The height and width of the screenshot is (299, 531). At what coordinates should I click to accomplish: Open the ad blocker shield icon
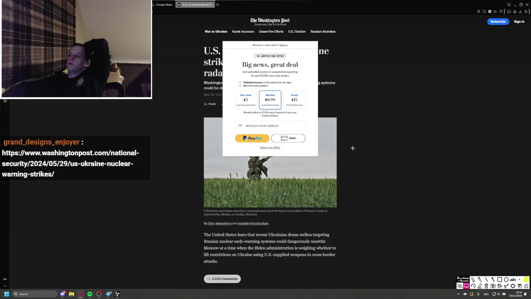point(490,12)
